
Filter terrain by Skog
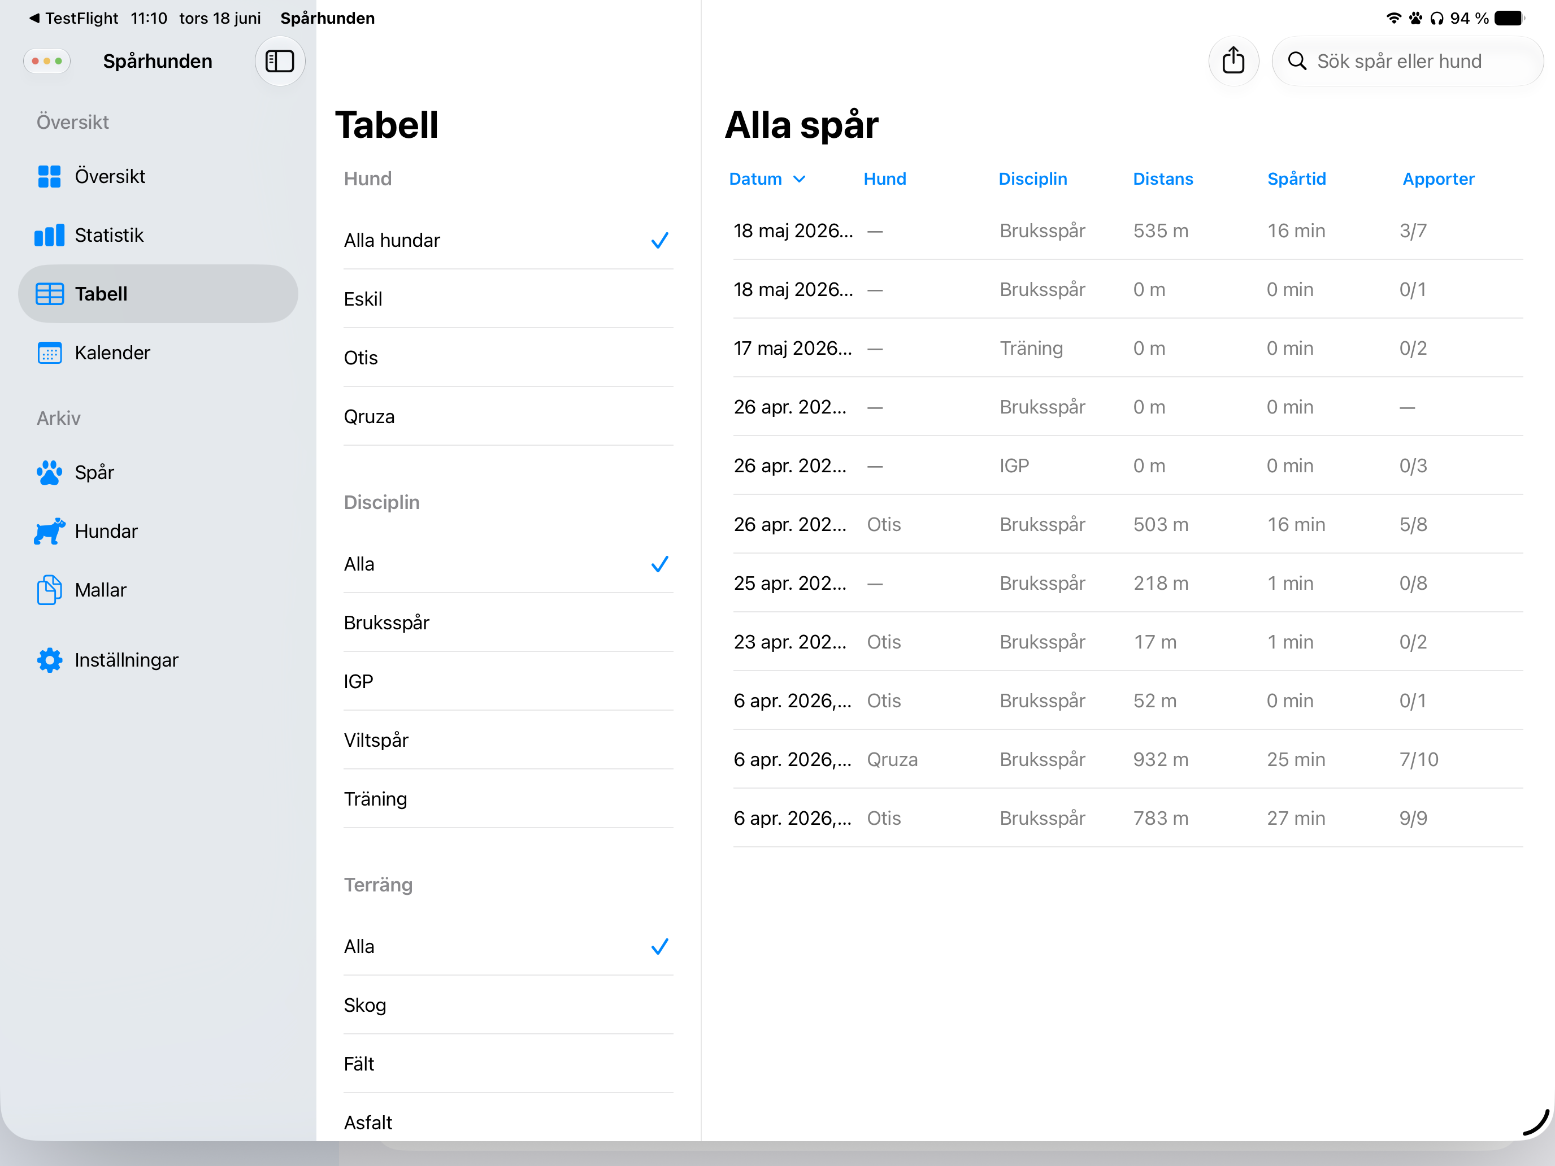[507, 1005]
